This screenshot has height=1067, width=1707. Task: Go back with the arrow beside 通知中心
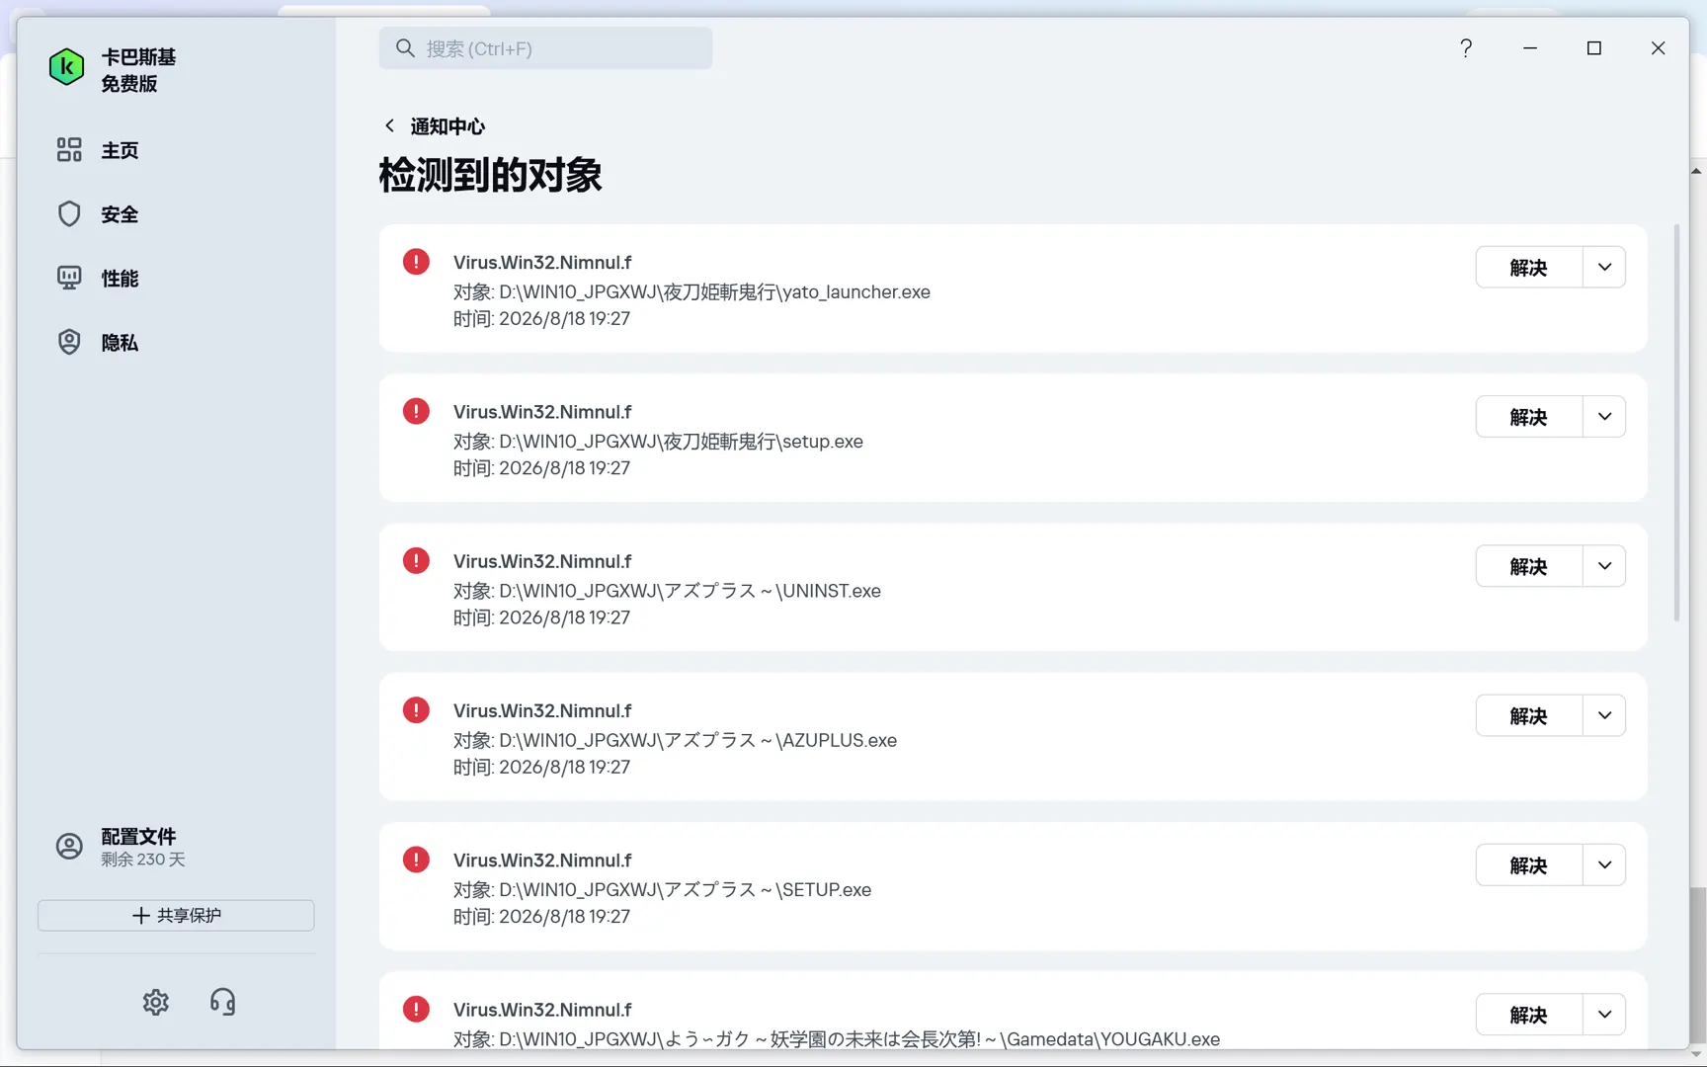[x=389, y=126]
